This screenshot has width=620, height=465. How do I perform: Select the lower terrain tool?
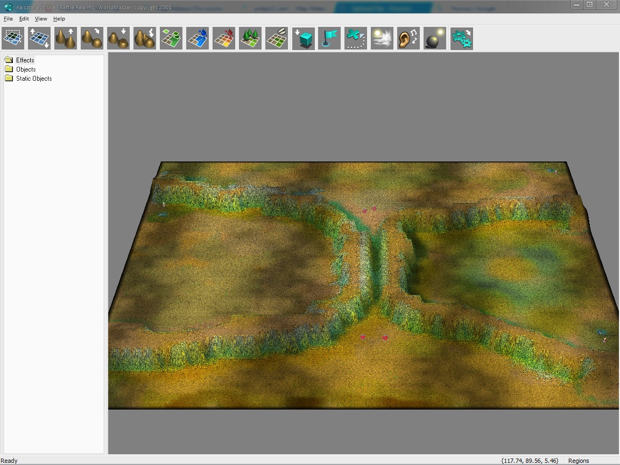pyautogui.click(x=118, y=38)
